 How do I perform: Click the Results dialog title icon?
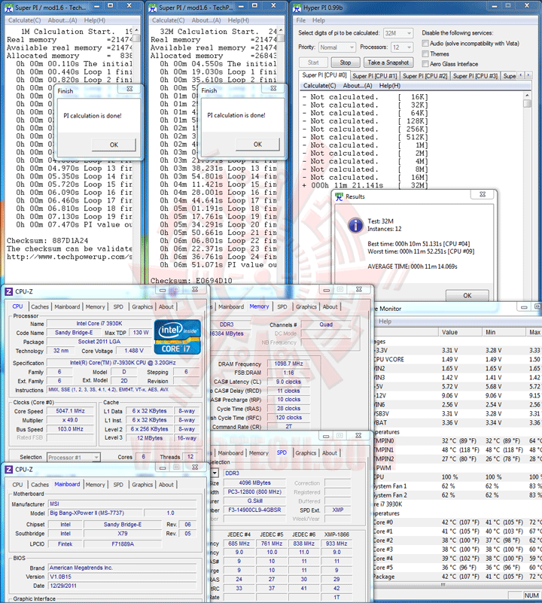tap(339, 196)
